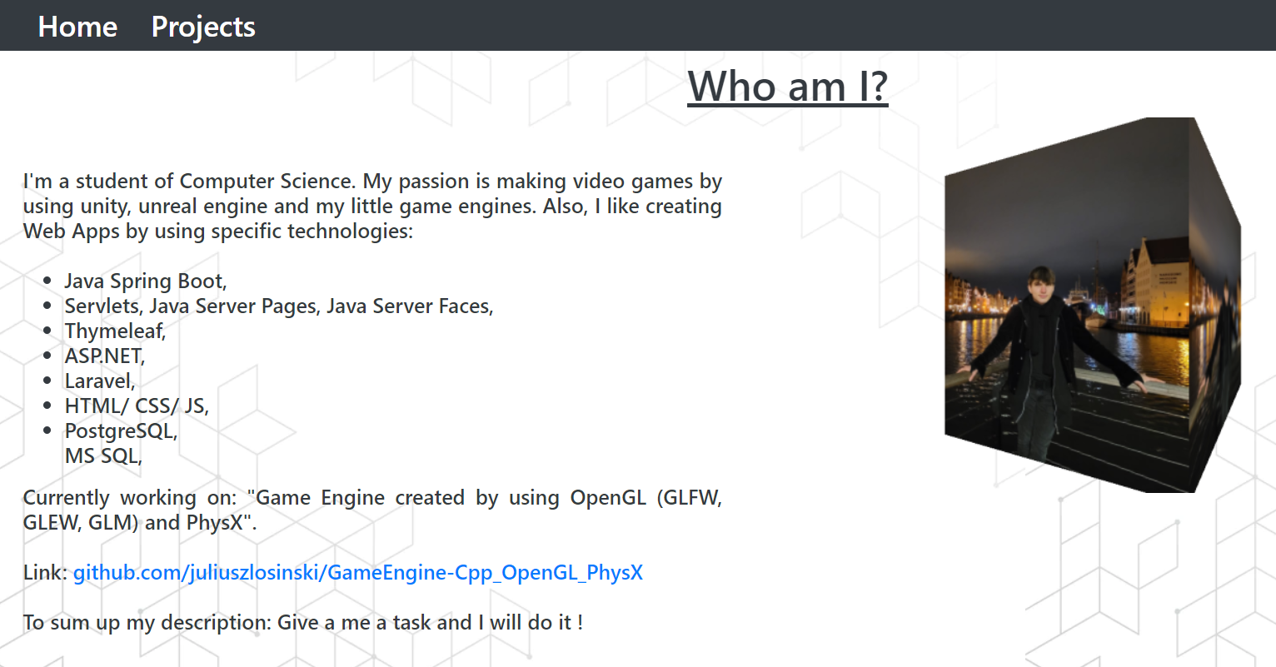This screenshot has width=1276, height=667.
Task: Open the Projects page
Action: click(202, 26)
